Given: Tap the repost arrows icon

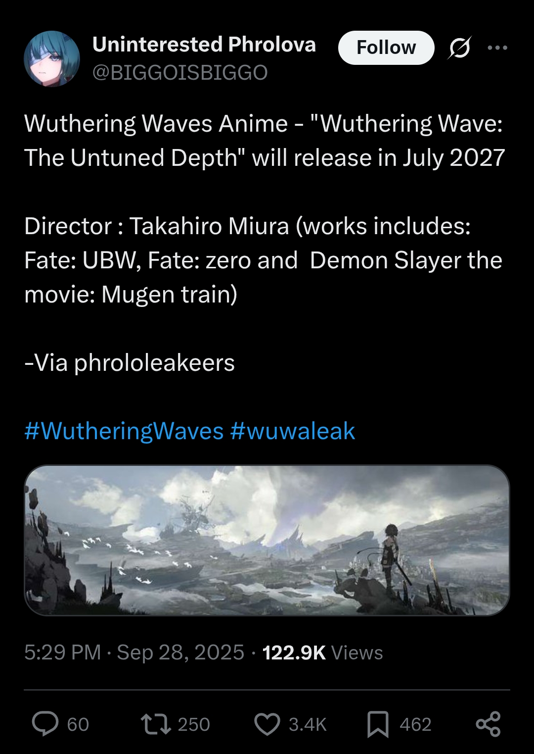Looking at the screenshot, I should pos(156,724).
